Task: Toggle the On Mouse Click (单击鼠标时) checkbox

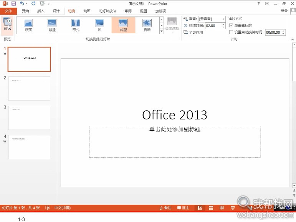Action: [231, 25]
